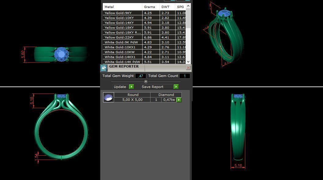The height and width of the screenshot is (180, 323).
Task: Click the blue gemstone in the perspective view
Action: pos(224,14)
